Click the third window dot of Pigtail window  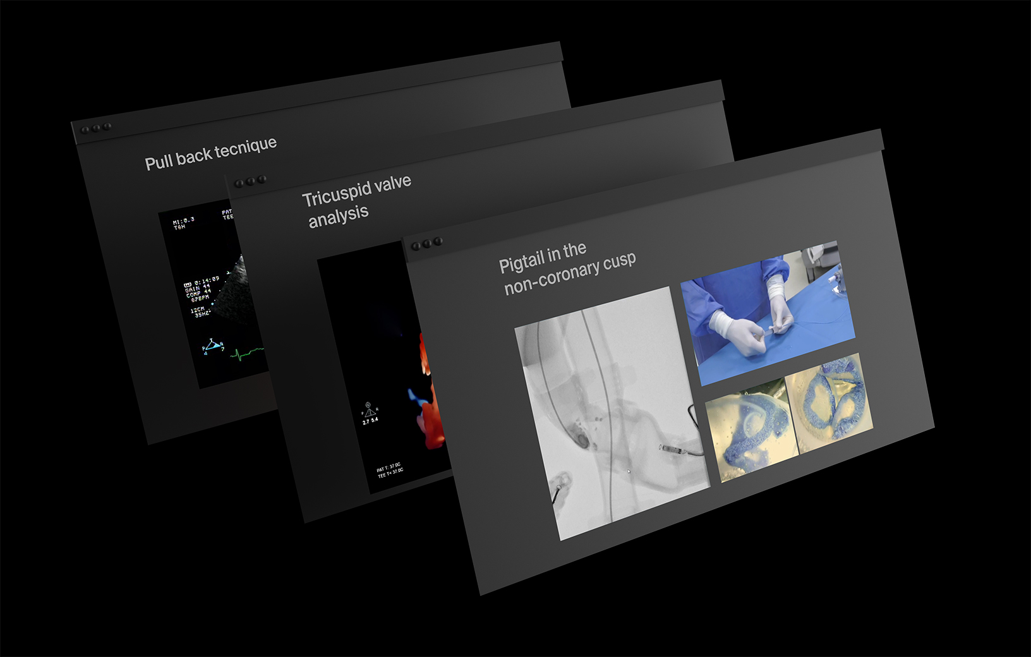coord(438,241)
